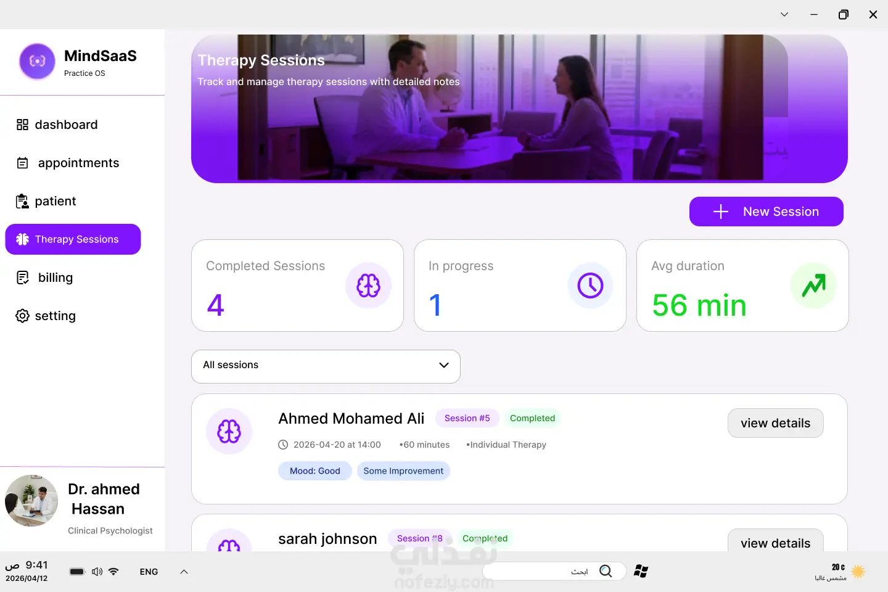Click the patient clipboard icon

coord(22,201)
